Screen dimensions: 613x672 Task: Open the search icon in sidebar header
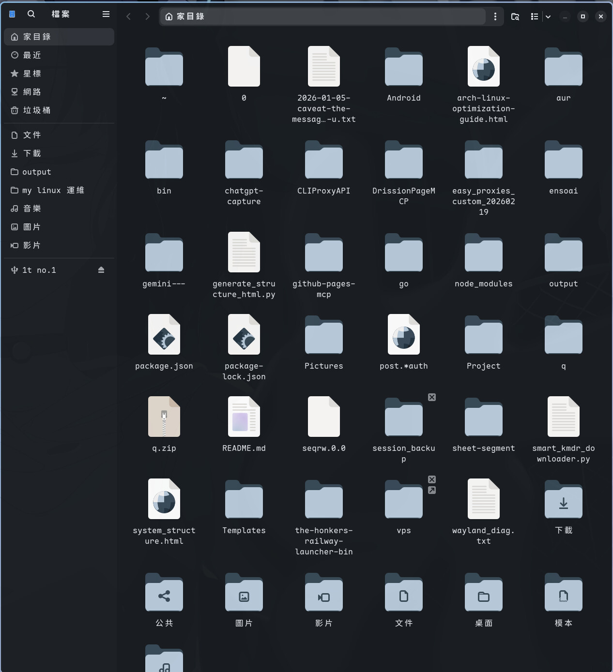[x=31, y=14]
